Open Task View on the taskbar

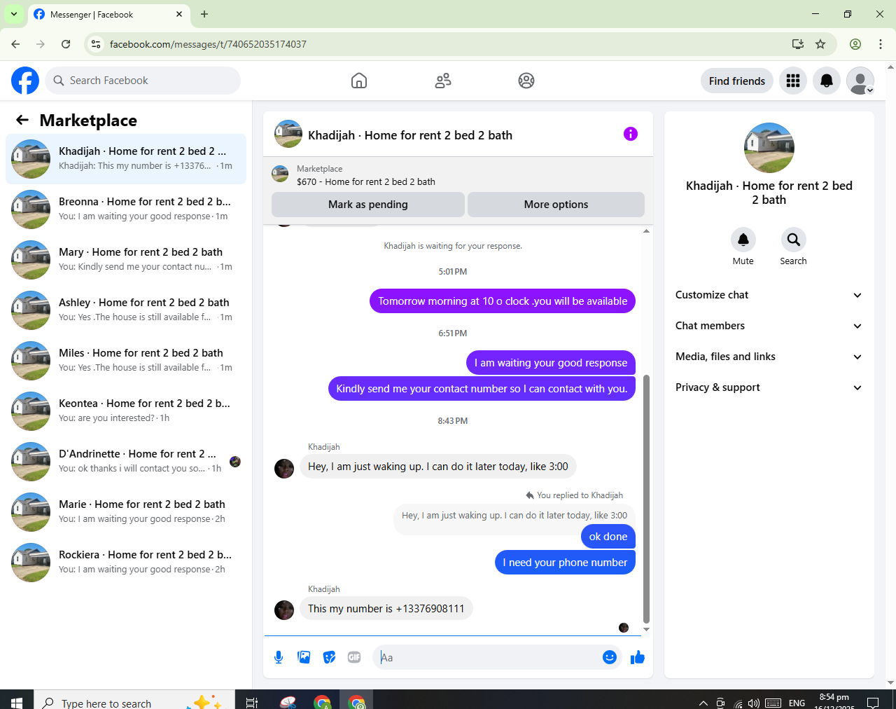[252, 702]
